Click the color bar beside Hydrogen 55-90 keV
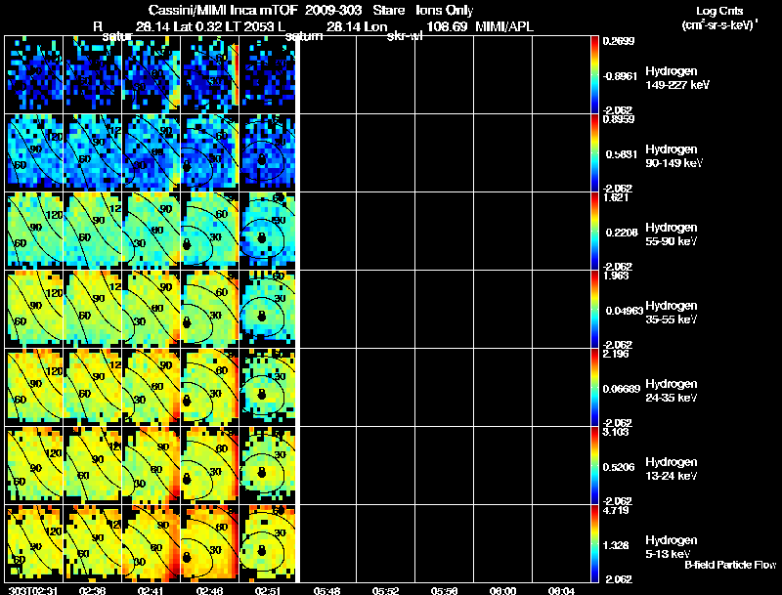 tap(594, 232)
